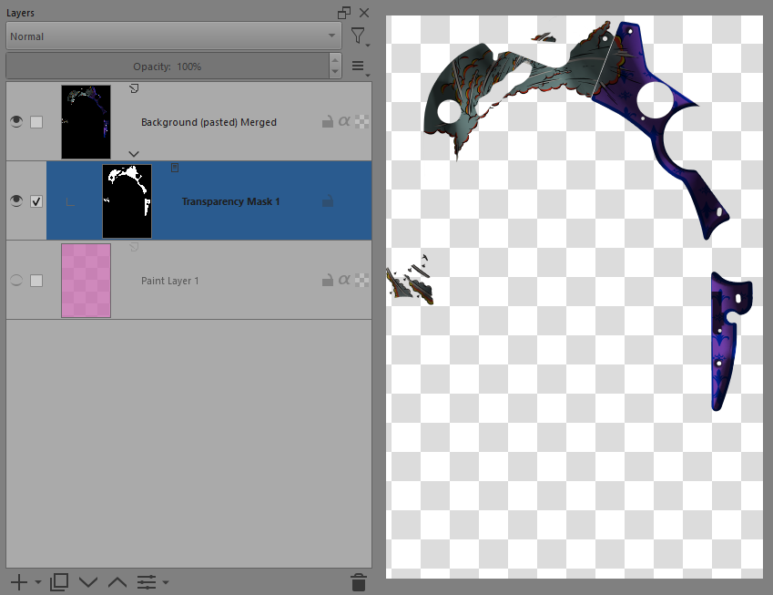This screenshot has height=595, width=773.
Task: Toggle inherit alpha on Background (pasted) Merged
Action: tap(344, 121)
